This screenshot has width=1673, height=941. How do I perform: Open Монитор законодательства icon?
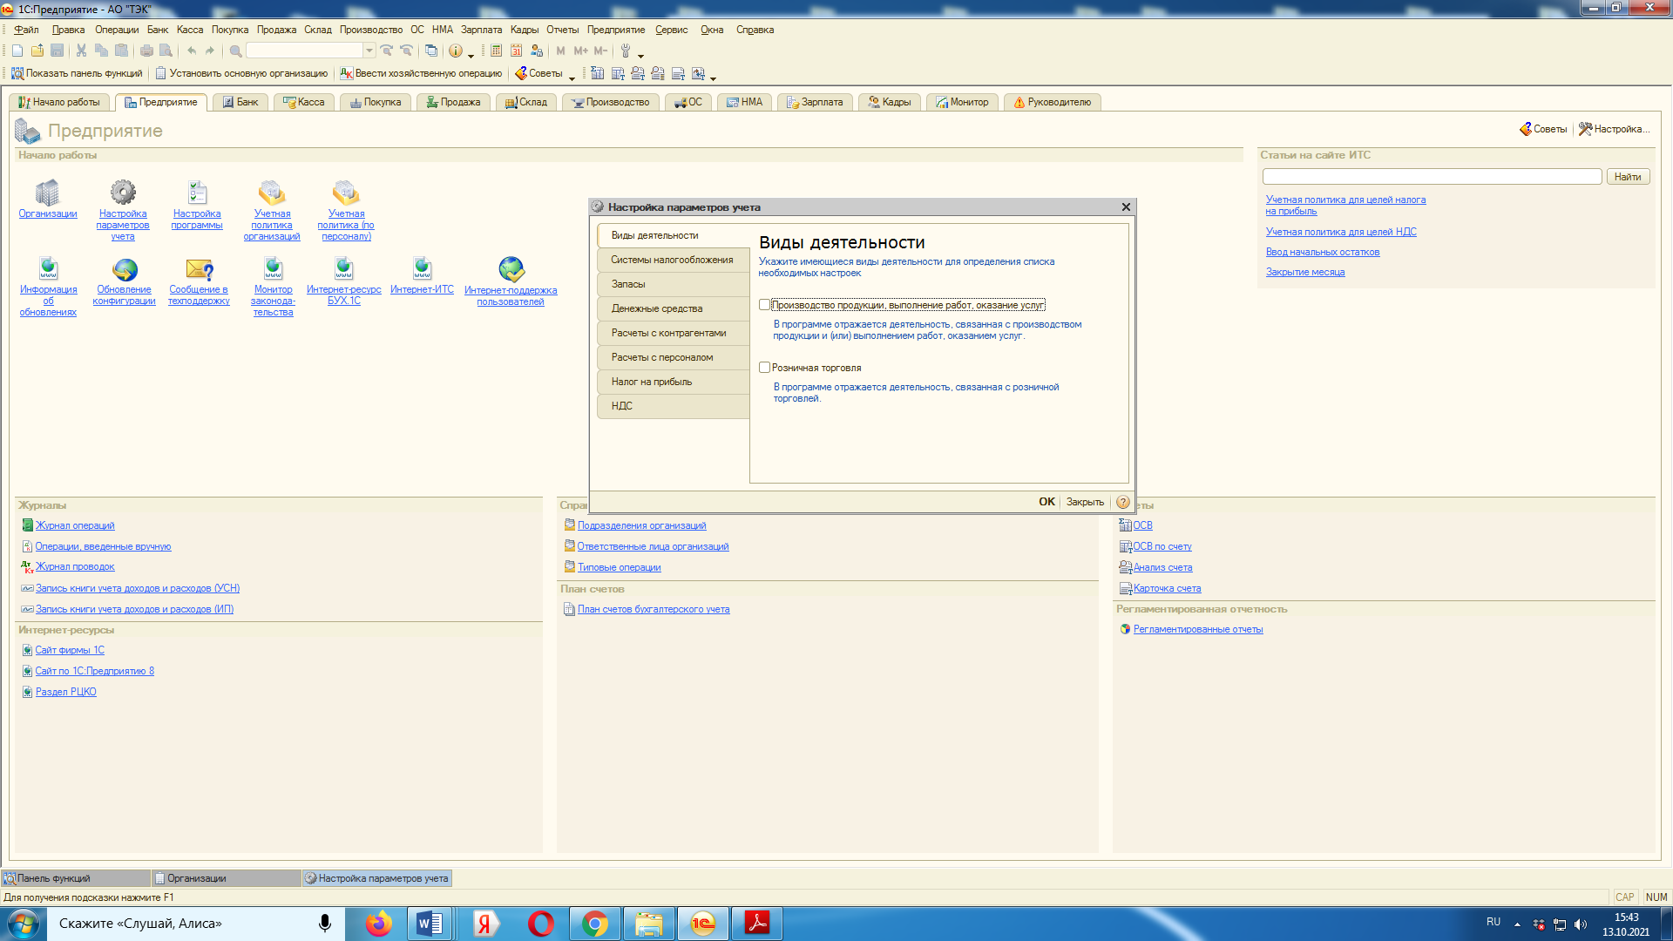tap(273, 268)
